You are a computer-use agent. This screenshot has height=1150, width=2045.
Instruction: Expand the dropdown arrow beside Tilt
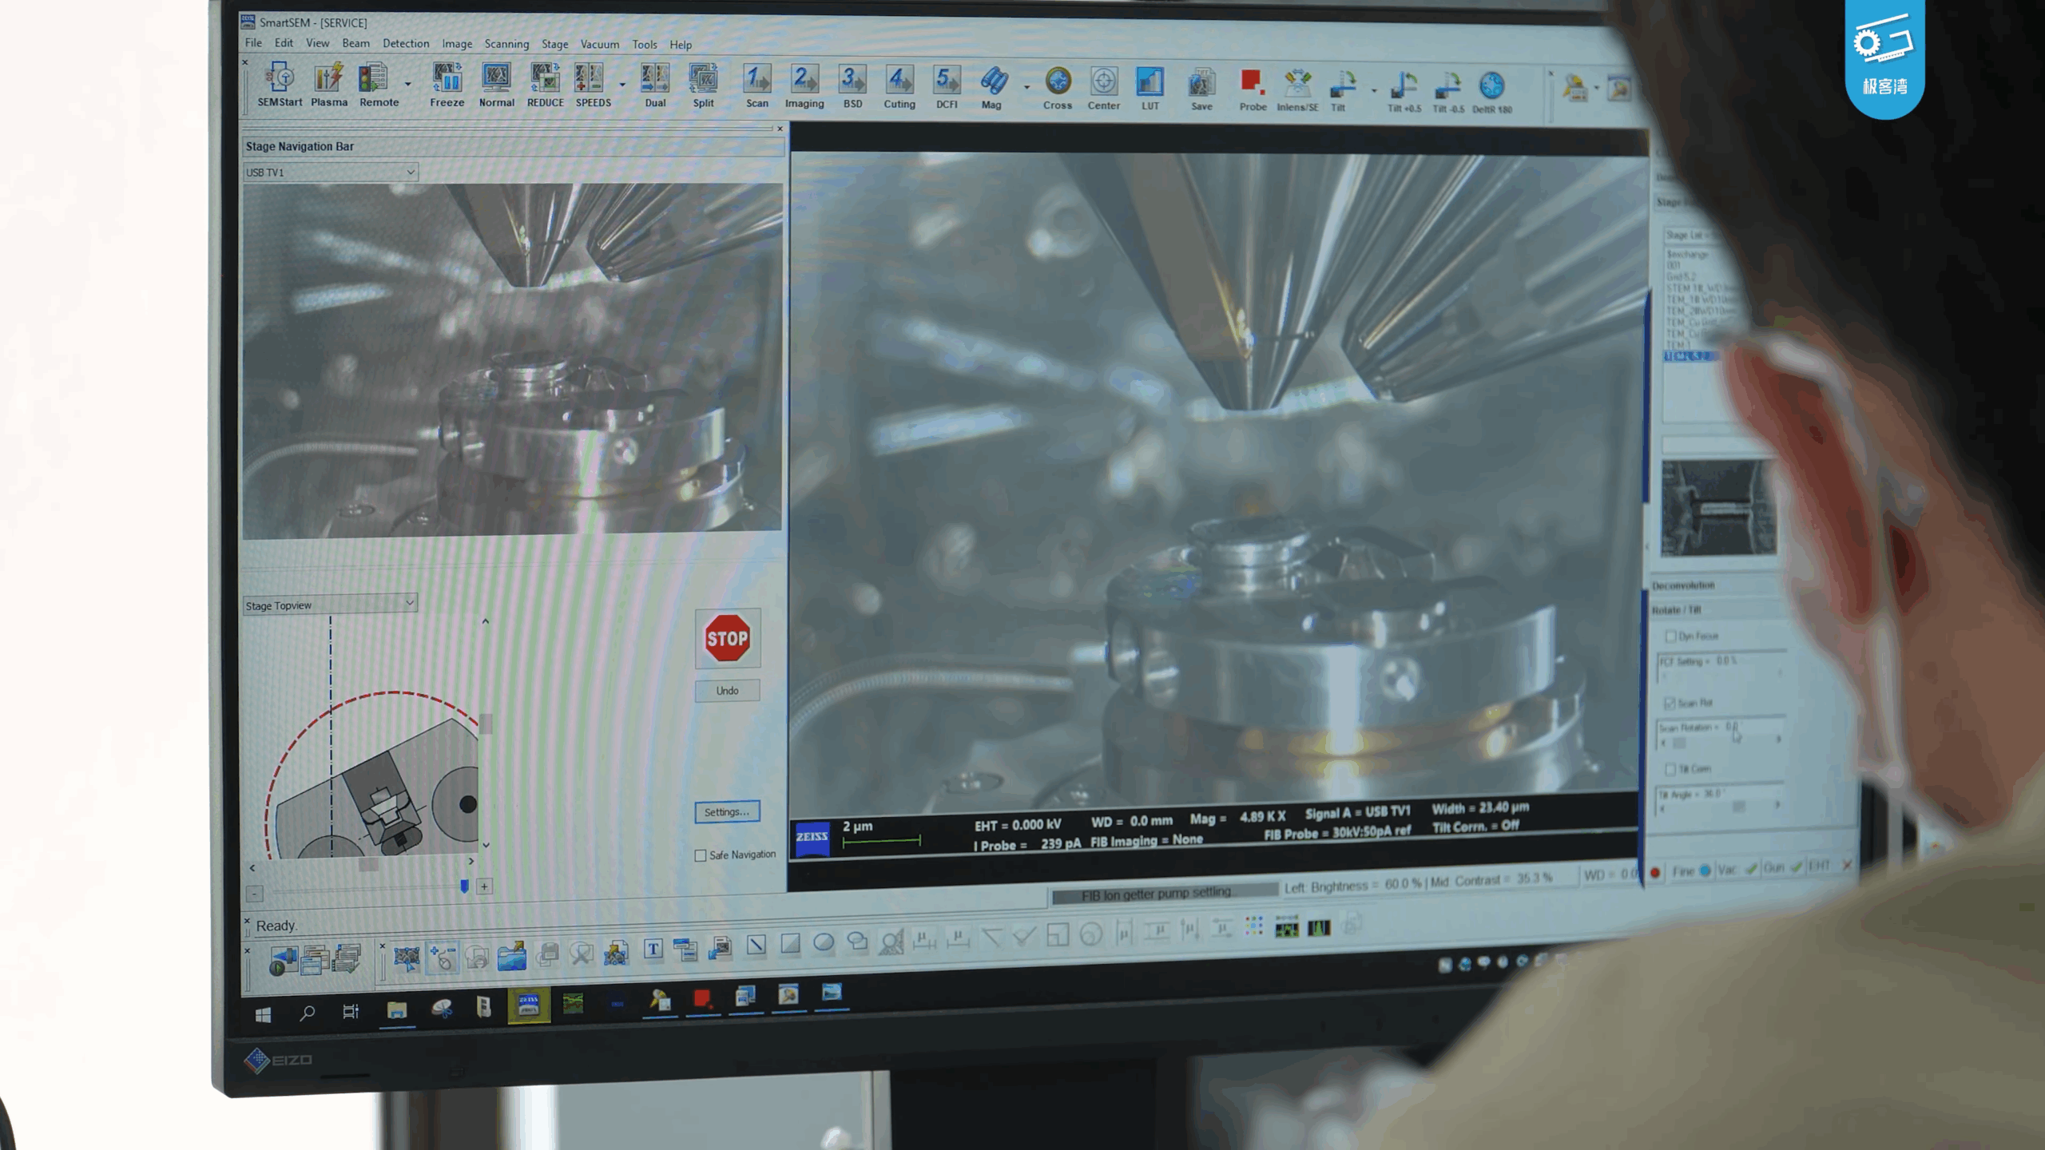point(1374,91)
